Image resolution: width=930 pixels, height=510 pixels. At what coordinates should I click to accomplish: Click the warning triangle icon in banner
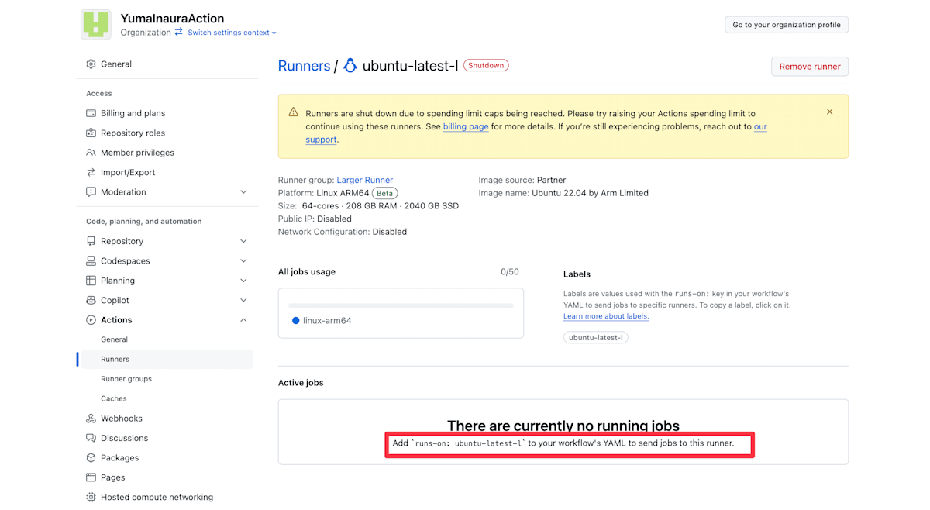[293, 112]
